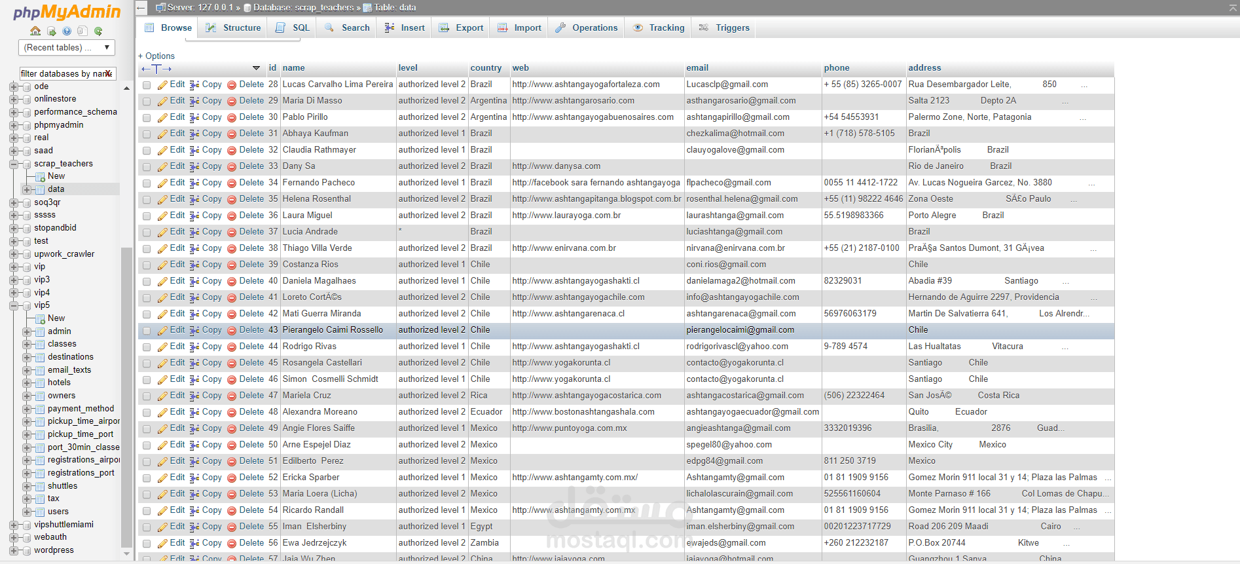
Task: Click the Copy icon for Thiago Villa Verde
Action: pyautogui.click(x=194, y=248)
